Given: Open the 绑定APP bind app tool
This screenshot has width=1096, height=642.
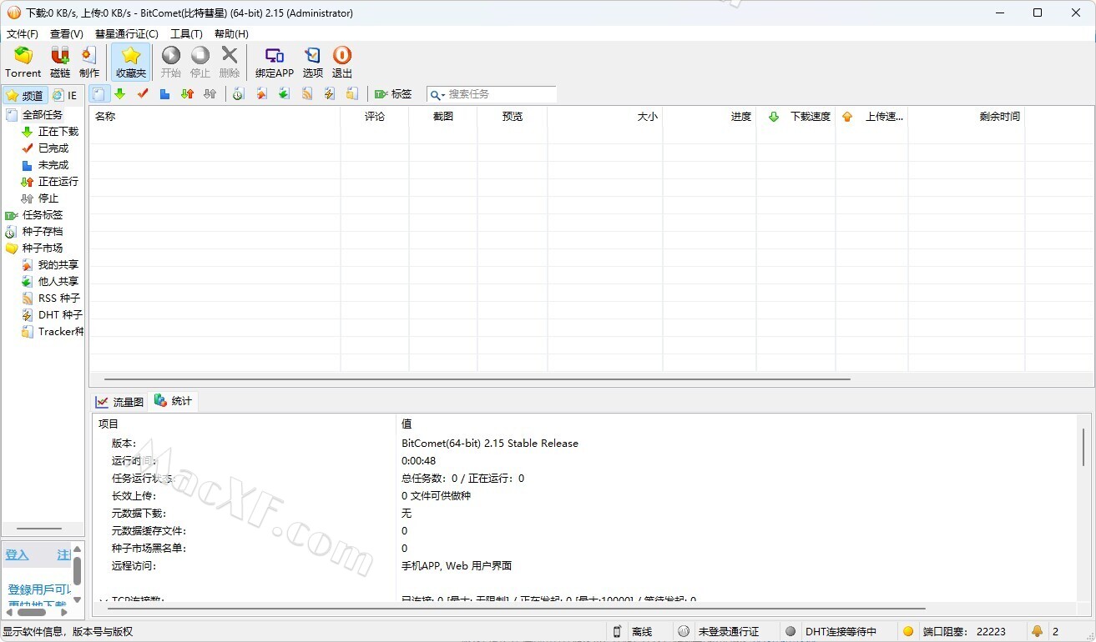Looking at the screenshot, I should tap(275, 63).
